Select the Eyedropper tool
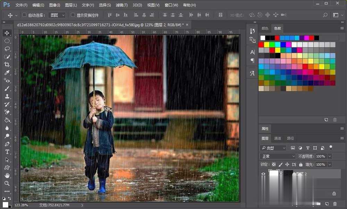347x209 pixels. tap(8, 72)
